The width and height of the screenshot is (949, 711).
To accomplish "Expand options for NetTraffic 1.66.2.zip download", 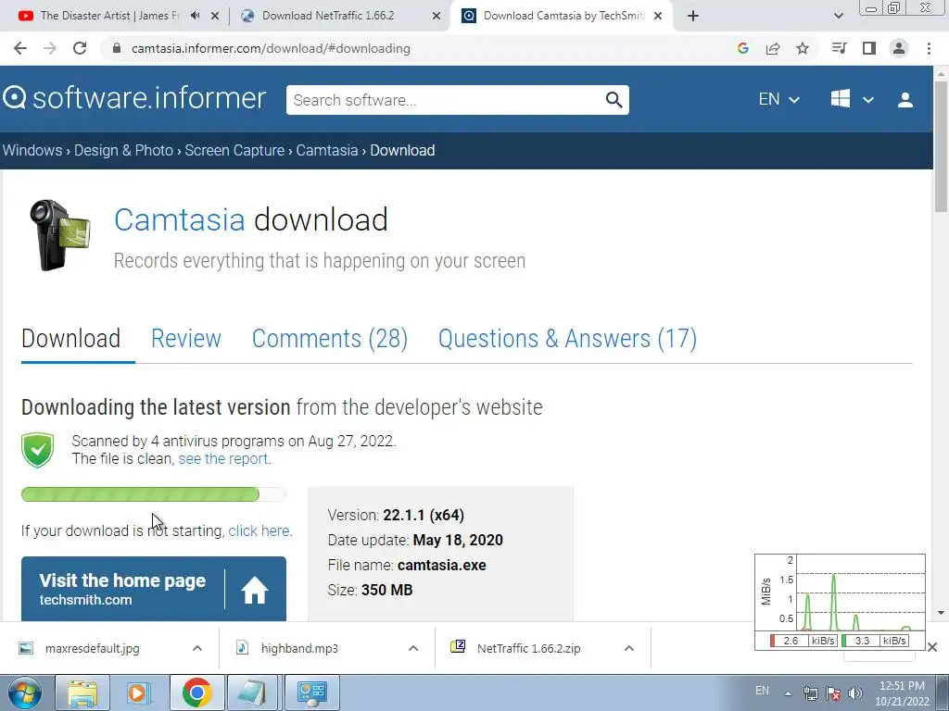I will 629,648.
